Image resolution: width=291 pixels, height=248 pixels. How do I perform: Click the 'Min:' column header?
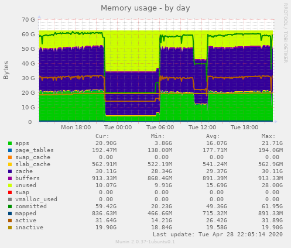(x=158, y=136)
